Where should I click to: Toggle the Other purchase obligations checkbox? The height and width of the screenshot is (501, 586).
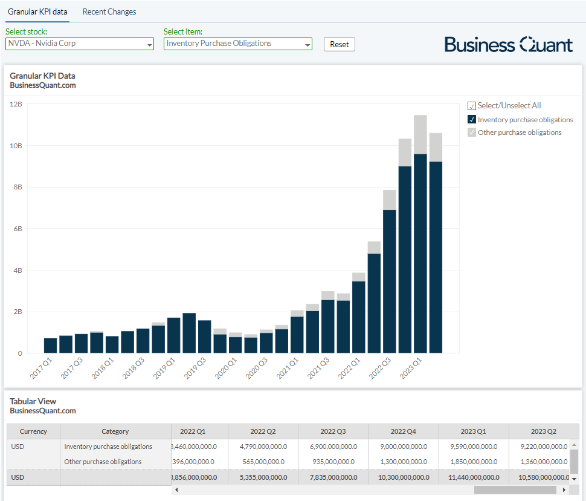[472, 133]
